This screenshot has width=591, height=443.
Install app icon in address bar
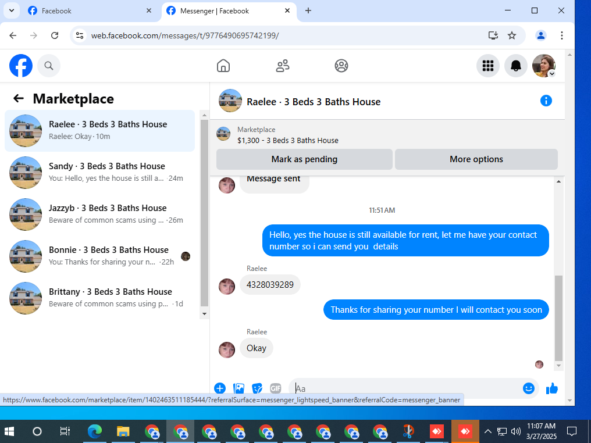(x=493, y=35)
